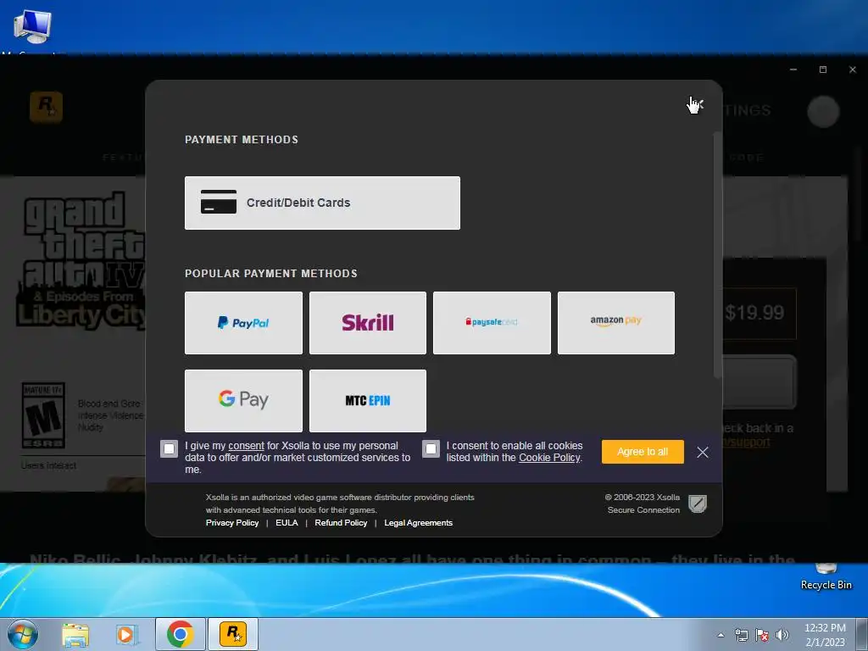Screen dimensions: 868x651
Task: Show hidden system tray icons
Action: pos(721,635)
